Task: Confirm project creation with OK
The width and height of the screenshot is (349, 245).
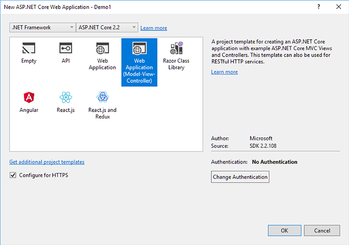Action: point(284,230)
